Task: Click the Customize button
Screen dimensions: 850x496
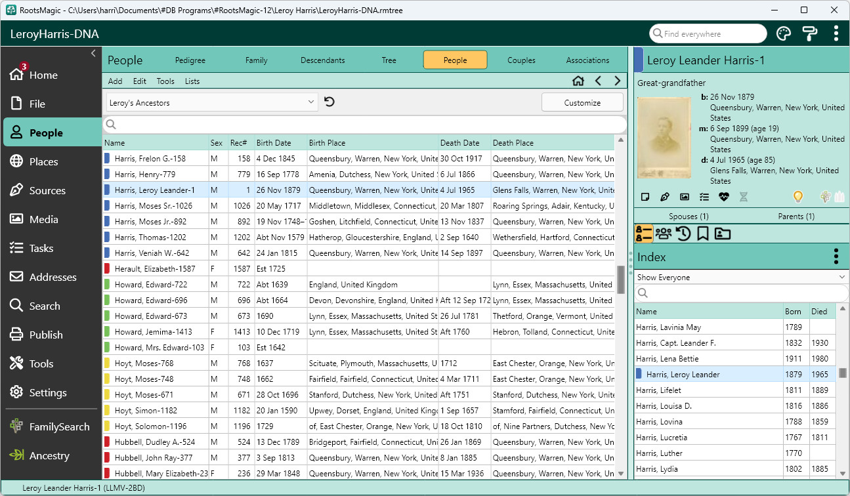Action: tap(582, 102)
